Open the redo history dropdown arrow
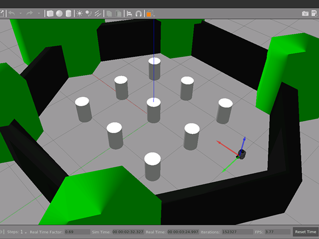Viewport: 319px width, 239px height. [x=39, y=13]
